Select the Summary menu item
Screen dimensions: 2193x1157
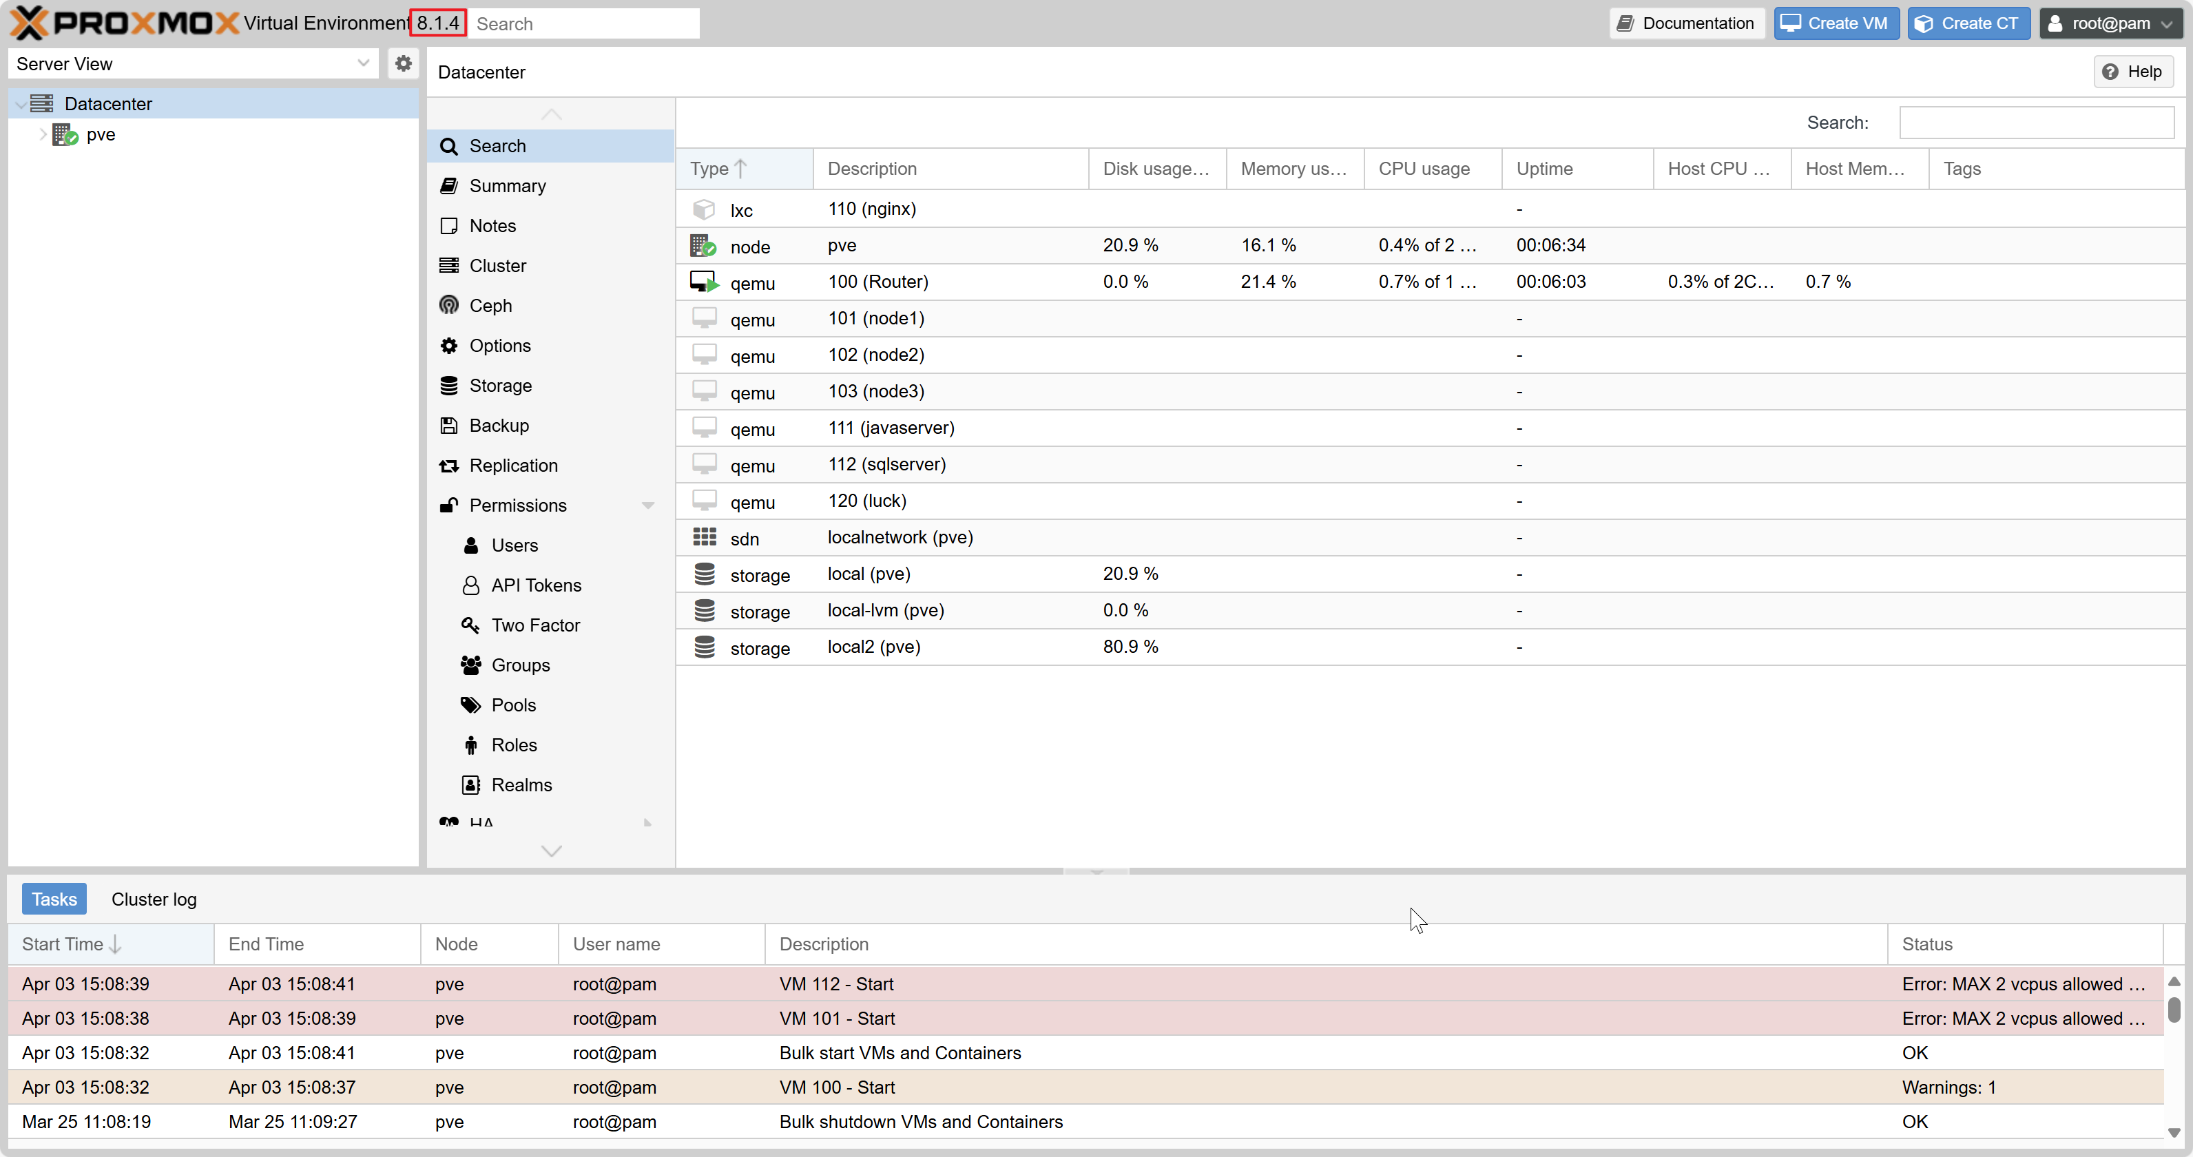point(508,185)
